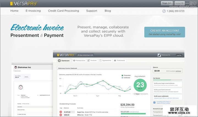This screenshot has width=198, height=117.
Task: Click the phone icon beside the number
Action: (164, 11)
